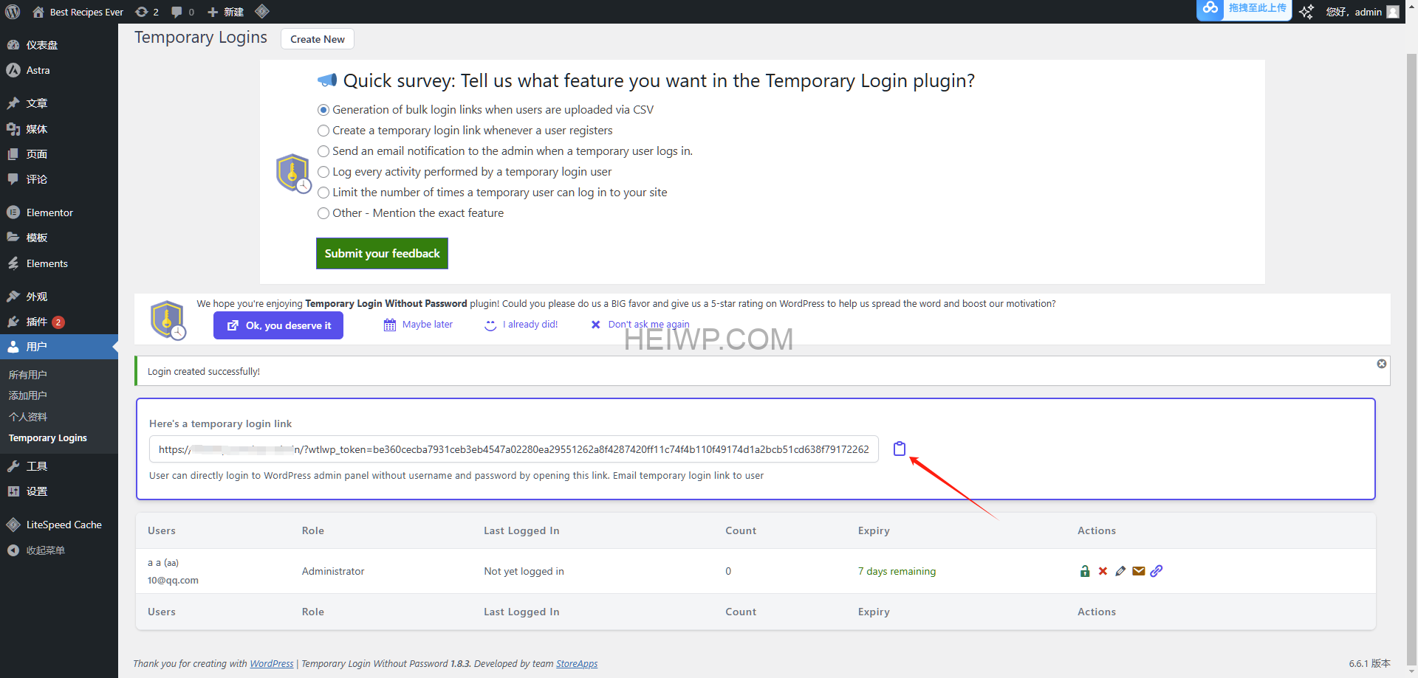Viewport: 1418px width, 678px height.
Task: Open the admin user profile menu
Action: (1362, 12)
